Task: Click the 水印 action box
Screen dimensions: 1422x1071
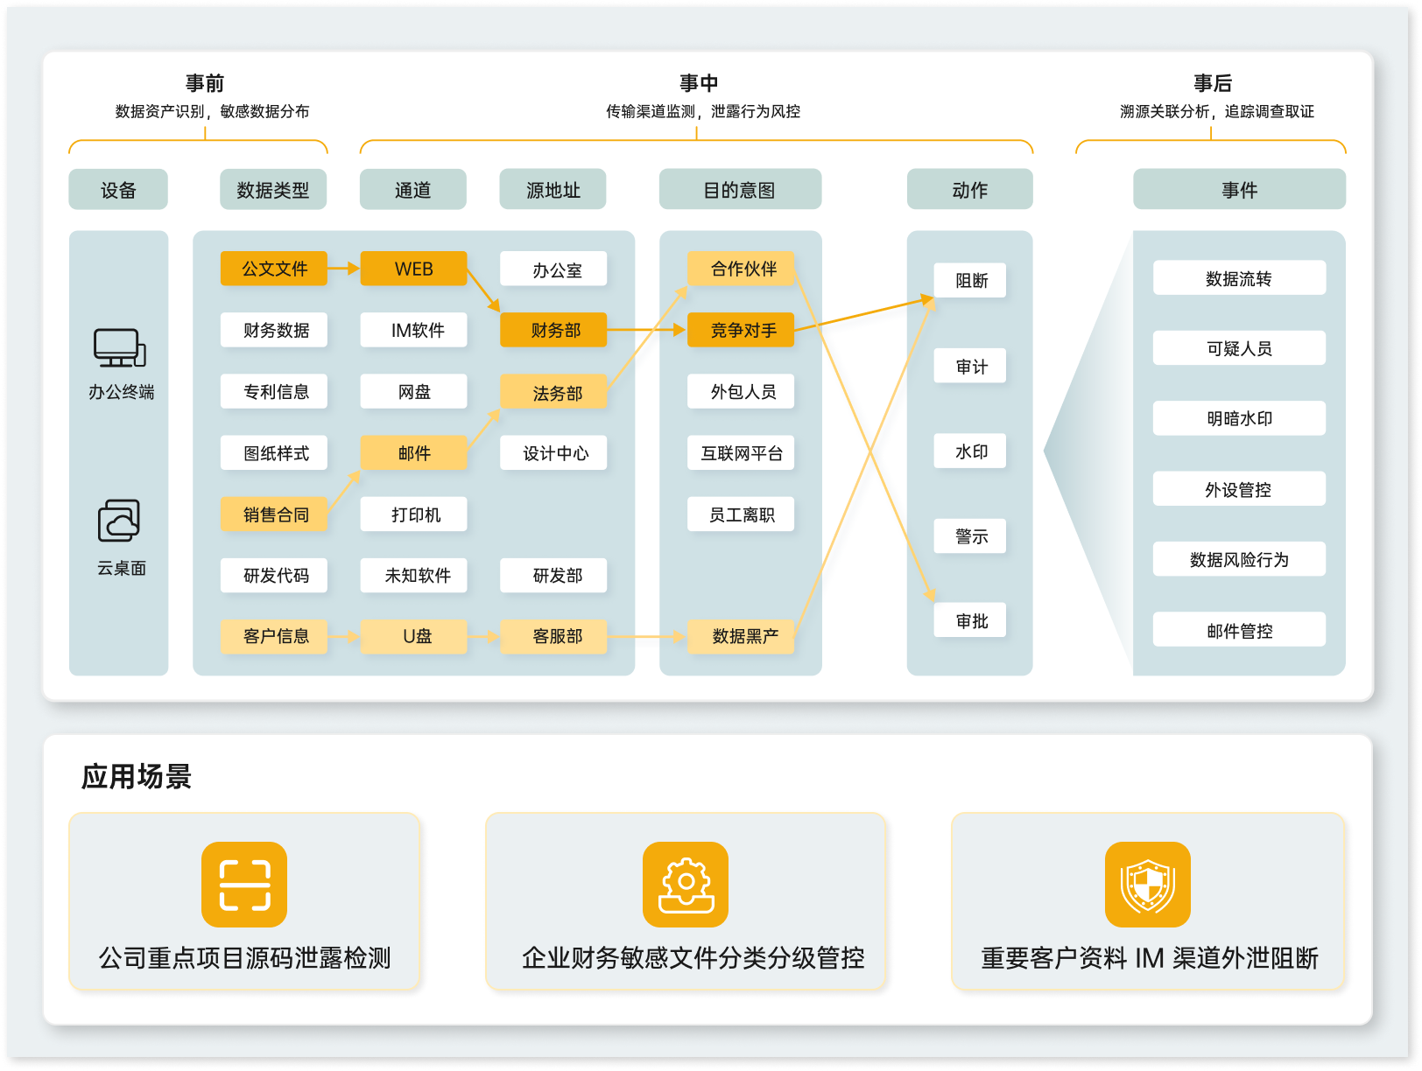Action: [x=970, y=451]
